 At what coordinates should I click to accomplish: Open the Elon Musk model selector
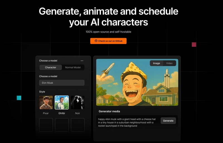(x=62, y=83)
